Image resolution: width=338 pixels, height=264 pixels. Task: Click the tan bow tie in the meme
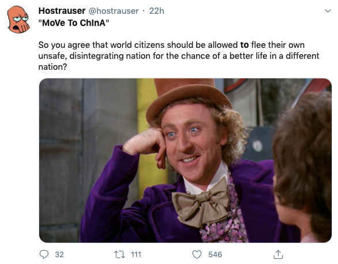[201, 203]
